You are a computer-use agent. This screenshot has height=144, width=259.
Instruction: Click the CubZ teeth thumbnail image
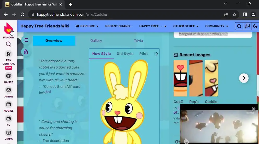click(x=180, y=78)
